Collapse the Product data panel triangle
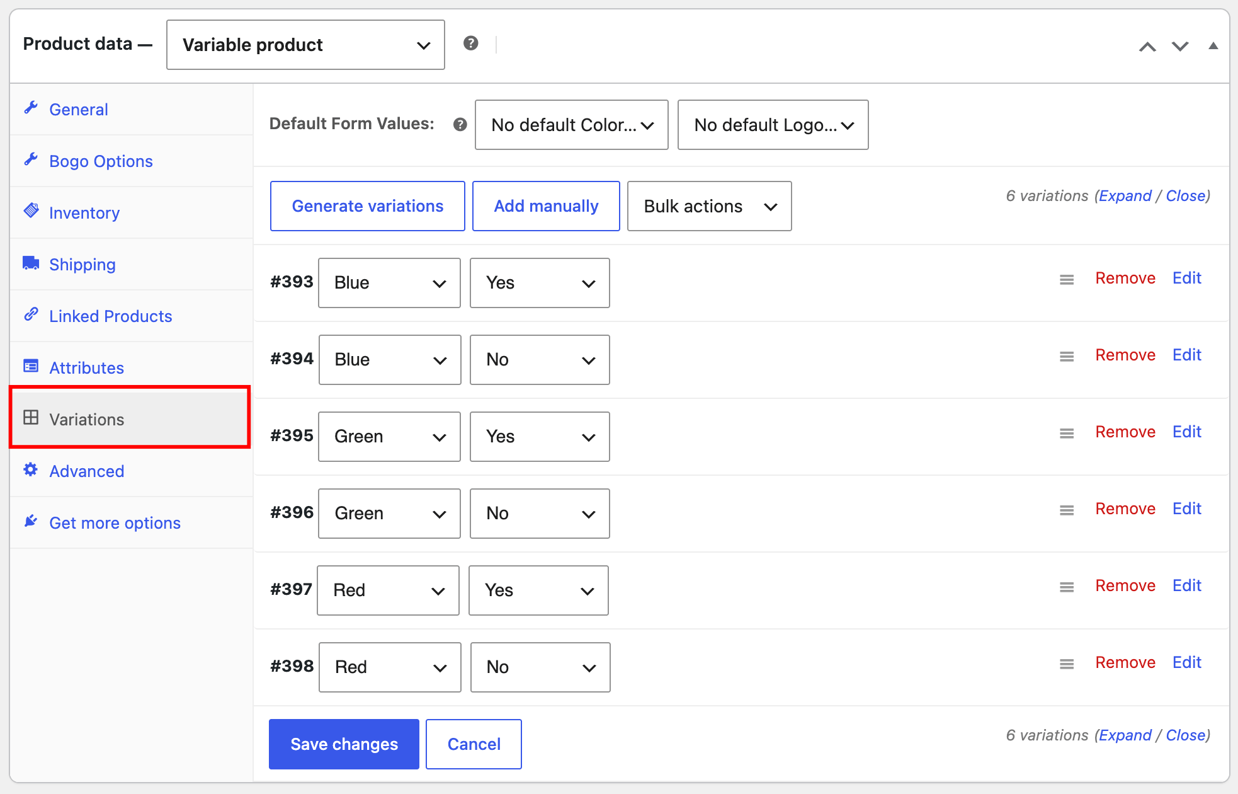 pos(1213,45)
